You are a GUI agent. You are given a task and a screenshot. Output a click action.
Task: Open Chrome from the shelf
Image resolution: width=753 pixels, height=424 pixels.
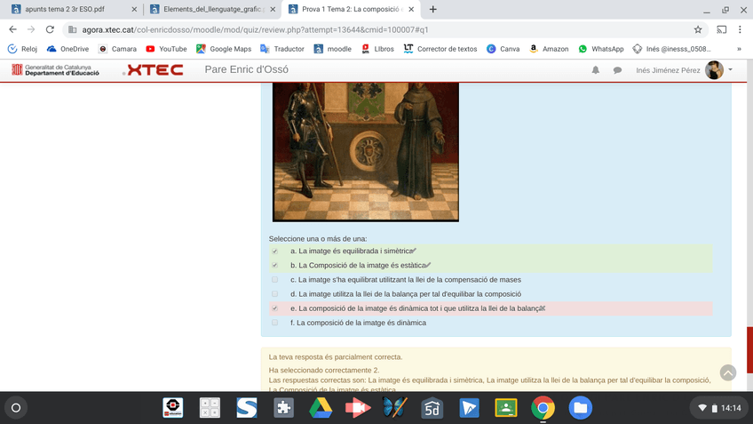[543, 408]
